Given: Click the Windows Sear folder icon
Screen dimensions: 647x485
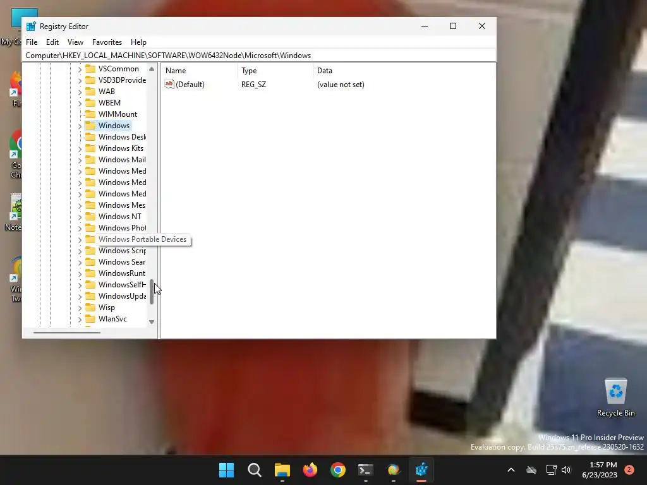Looking at the screenshot, I should (x=90, y=262).
